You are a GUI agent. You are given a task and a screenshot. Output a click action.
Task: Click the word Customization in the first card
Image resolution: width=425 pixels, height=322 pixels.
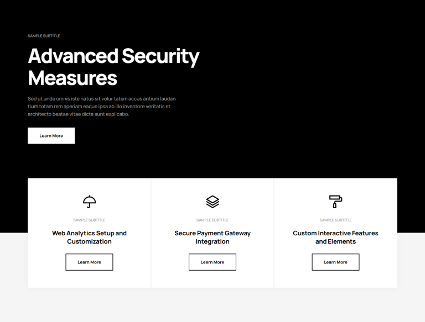click(x=89, y=241)
